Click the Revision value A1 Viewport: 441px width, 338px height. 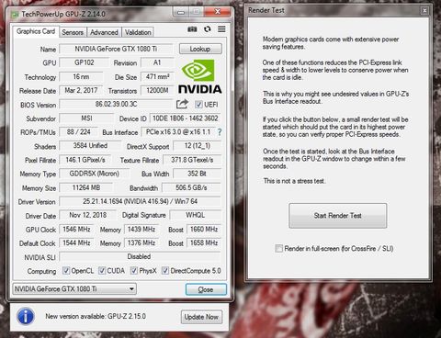click(x=157, y=62)
